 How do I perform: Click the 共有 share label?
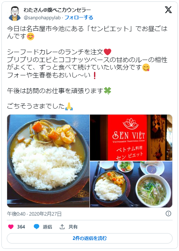73,227
